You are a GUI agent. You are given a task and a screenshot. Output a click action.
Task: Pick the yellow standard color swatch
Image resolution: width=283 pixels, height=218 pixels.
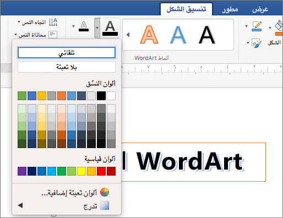tap(81, 171)
